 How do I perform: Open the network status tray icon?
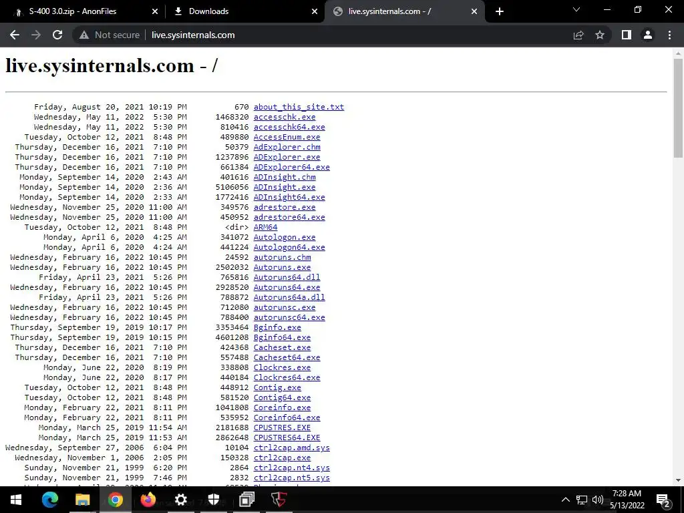pos(582,500)
